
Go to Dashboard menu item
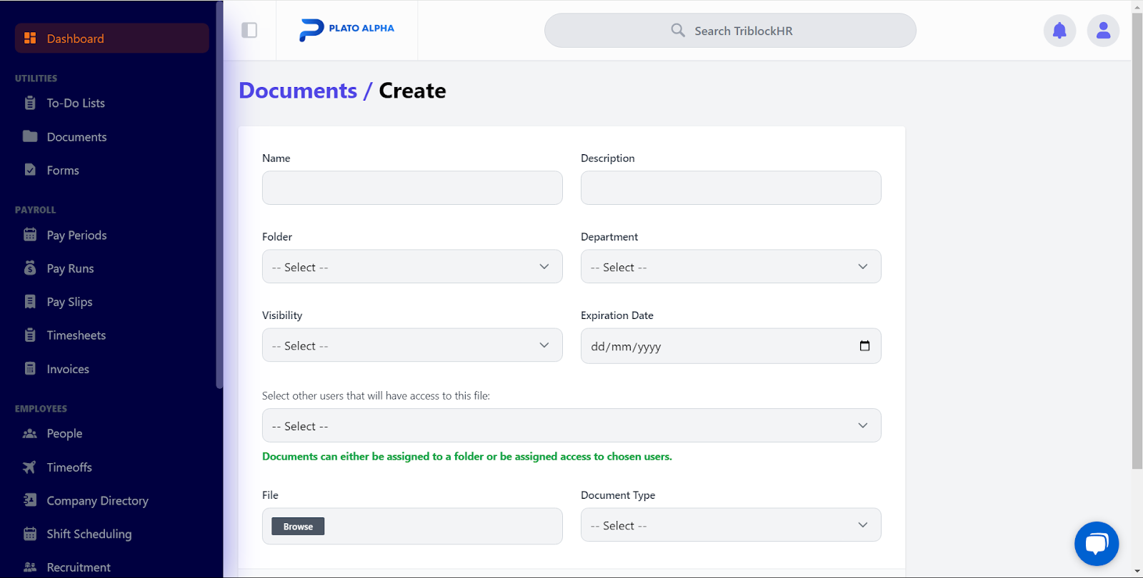pyautogui.click(x=112, y=38)
